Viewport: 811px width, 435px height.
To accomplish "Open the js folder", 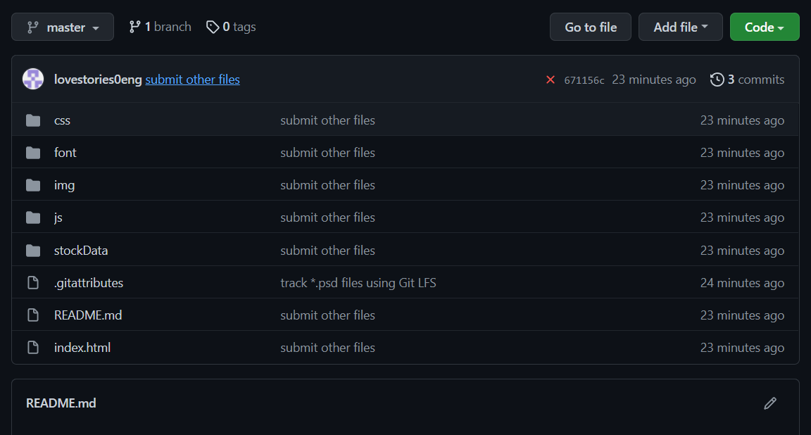I will click(58, 217).
